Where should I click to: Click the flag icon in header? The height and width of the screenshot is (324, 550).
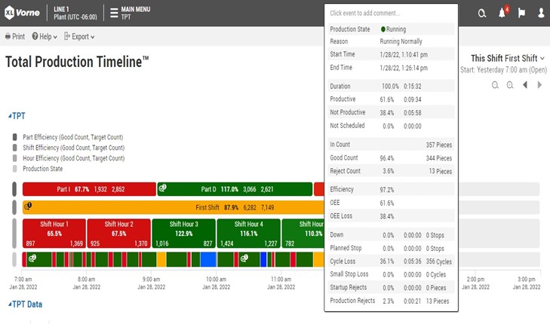tap(521, 13)
